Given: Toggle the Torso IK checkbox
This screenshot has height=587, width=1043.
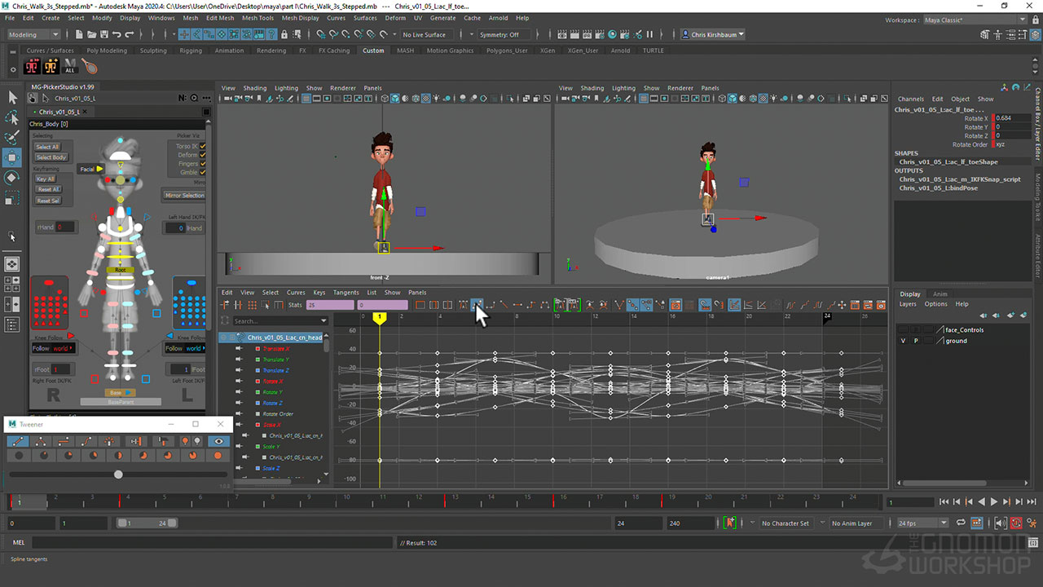Looking at the screenshot, I should tap(203, 147).
